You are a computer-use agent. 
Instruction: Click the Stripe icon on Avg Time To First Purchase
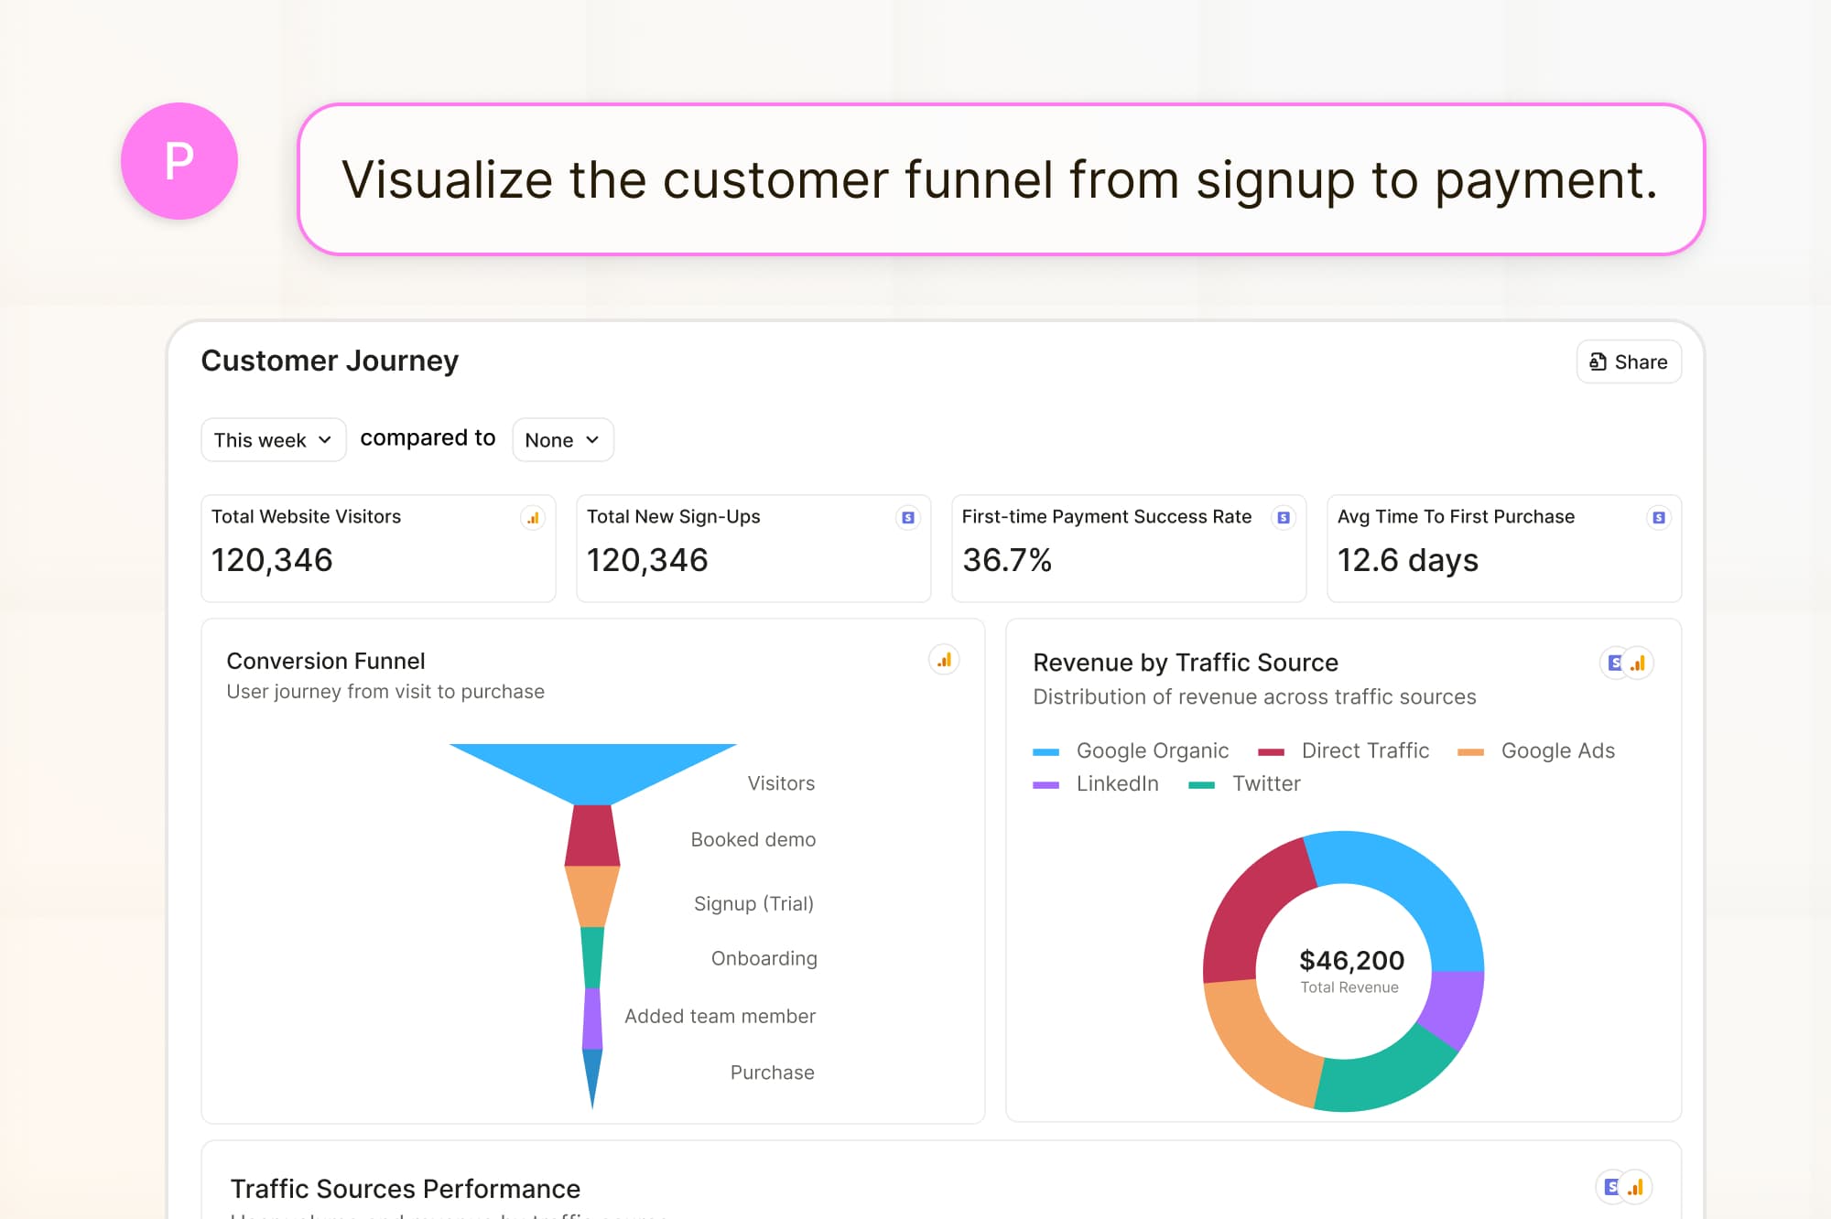pyautogui.click(x=1659, y=517)
